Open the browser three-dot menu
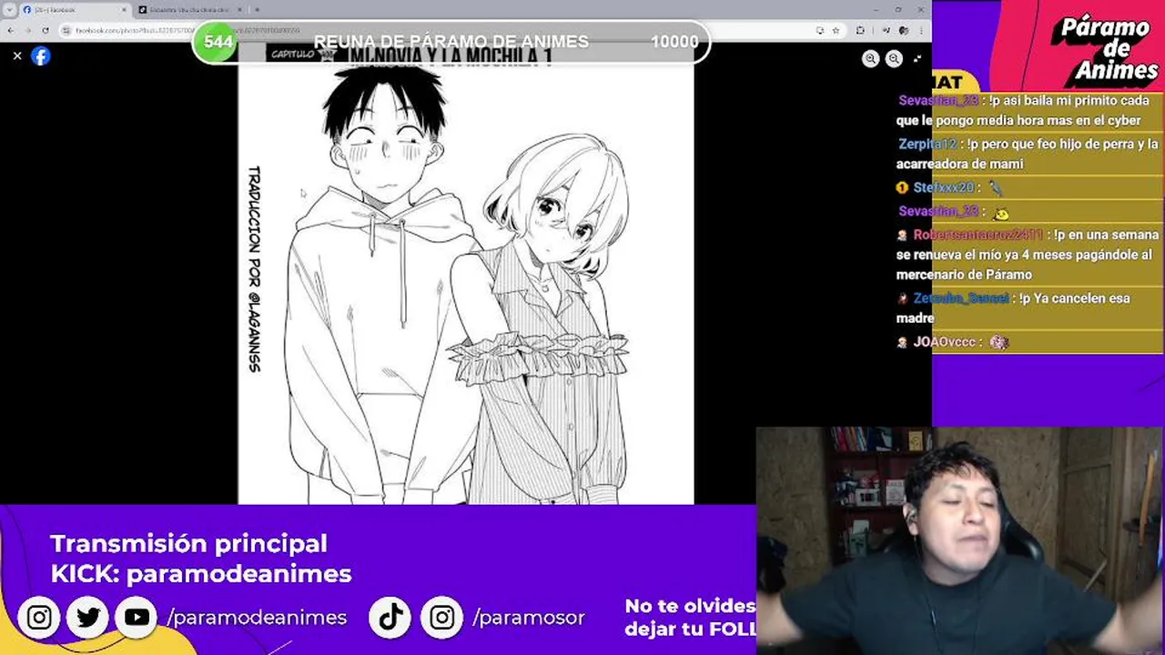1165x655 pixels. coord(920,30)
